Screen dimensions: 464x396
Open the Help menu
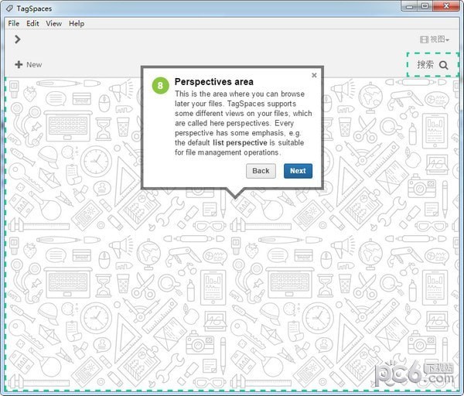pos(76,23)
